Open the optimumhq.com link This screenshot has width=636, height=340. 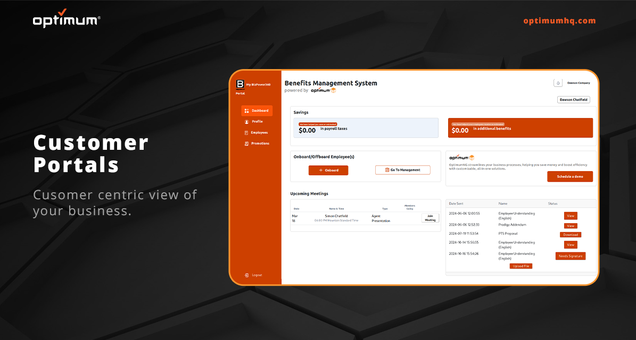[x=559, y=21]
